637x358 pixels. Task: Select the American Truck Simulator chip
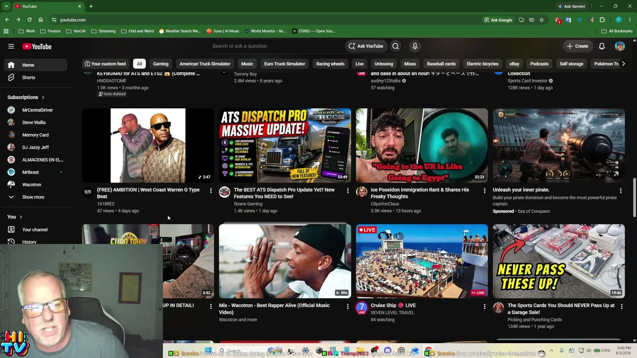tap(205, 64)
